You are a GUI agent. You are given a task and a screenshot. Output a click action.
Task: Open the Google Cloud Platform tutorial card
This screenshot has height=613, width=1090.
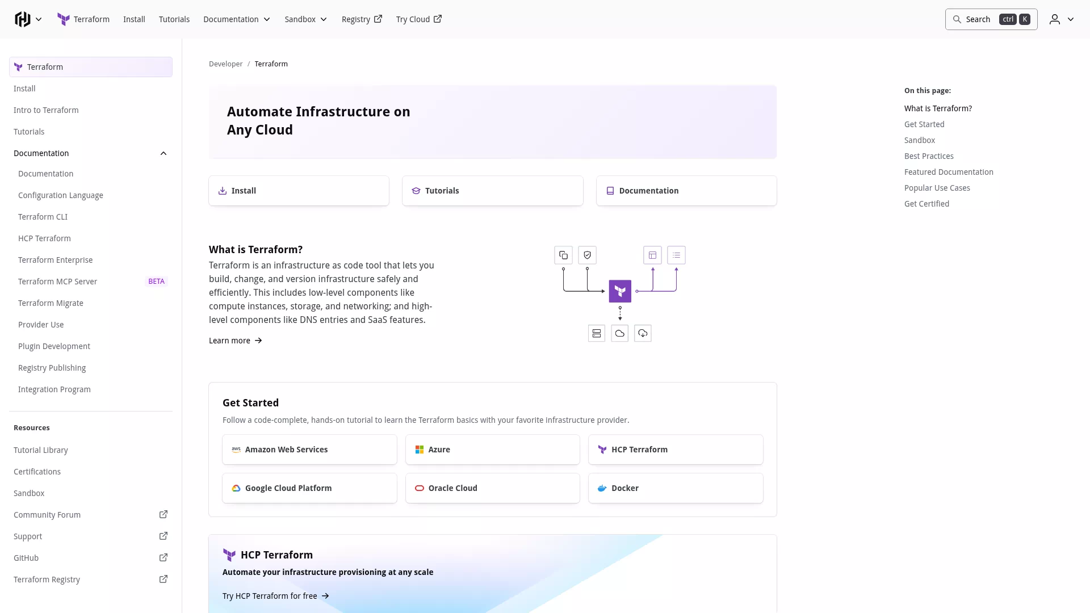point(309,488)
